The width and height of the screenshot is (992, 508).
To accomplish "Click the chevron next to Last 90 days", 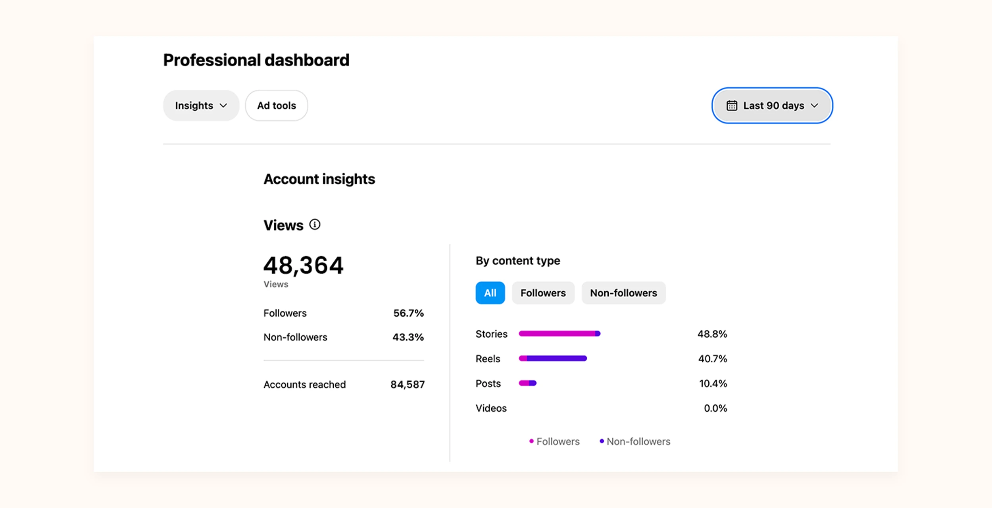I will click(815, 106).
